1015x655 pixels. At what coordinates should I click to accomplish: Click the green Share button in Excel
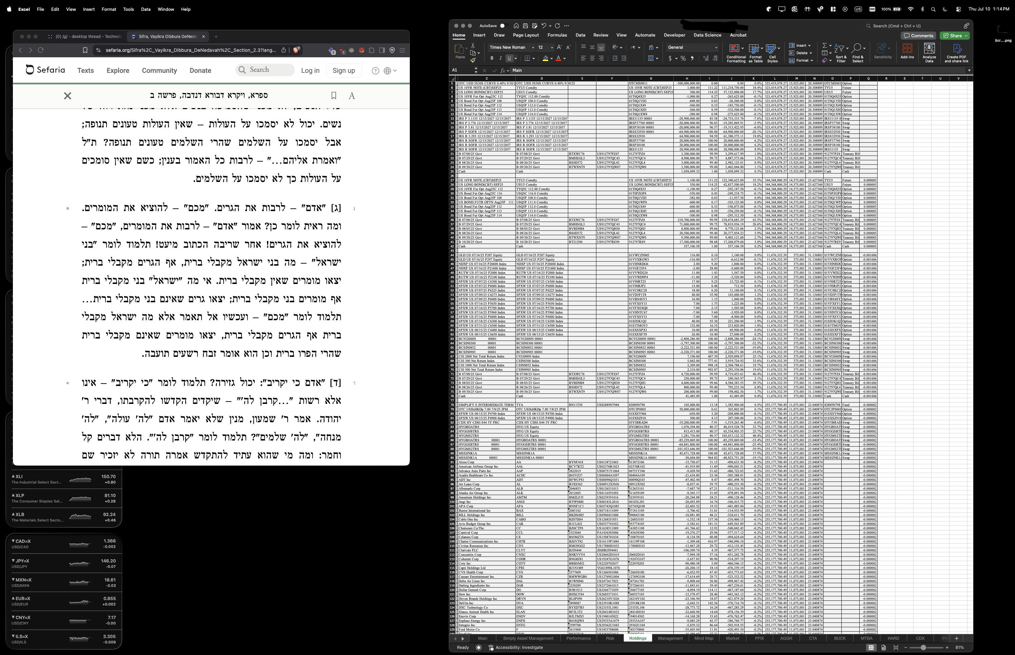[x=954, y=36]
